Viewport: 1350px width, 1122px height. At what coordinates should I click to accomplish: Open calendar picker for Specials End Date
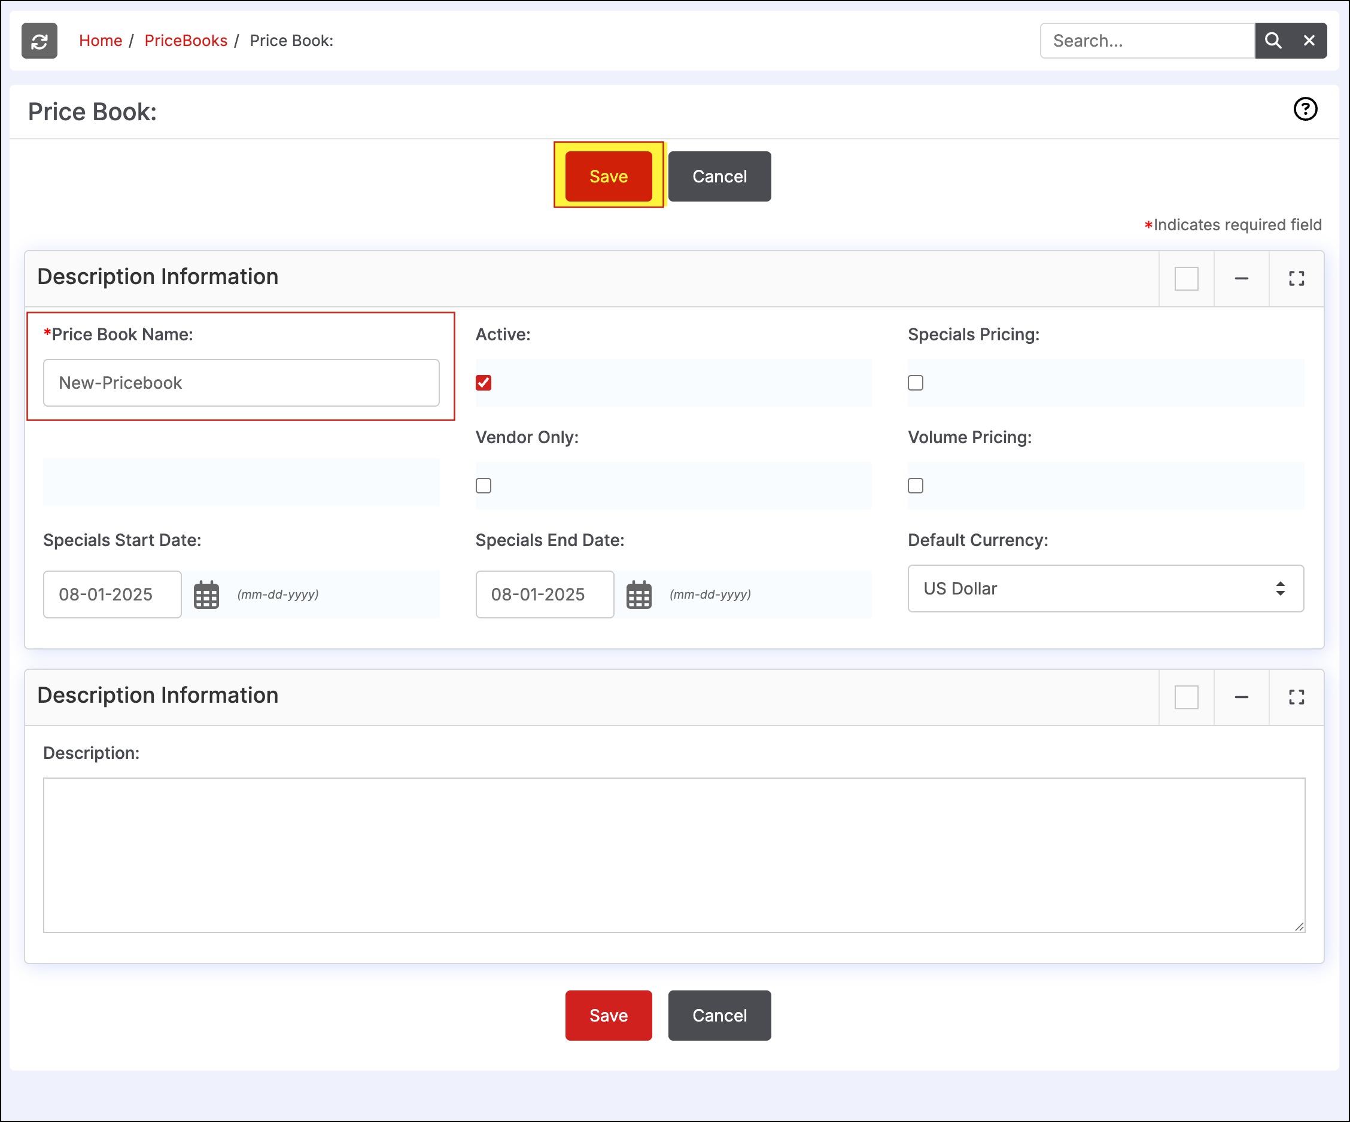pyautogui.click(x=639, y=594)
